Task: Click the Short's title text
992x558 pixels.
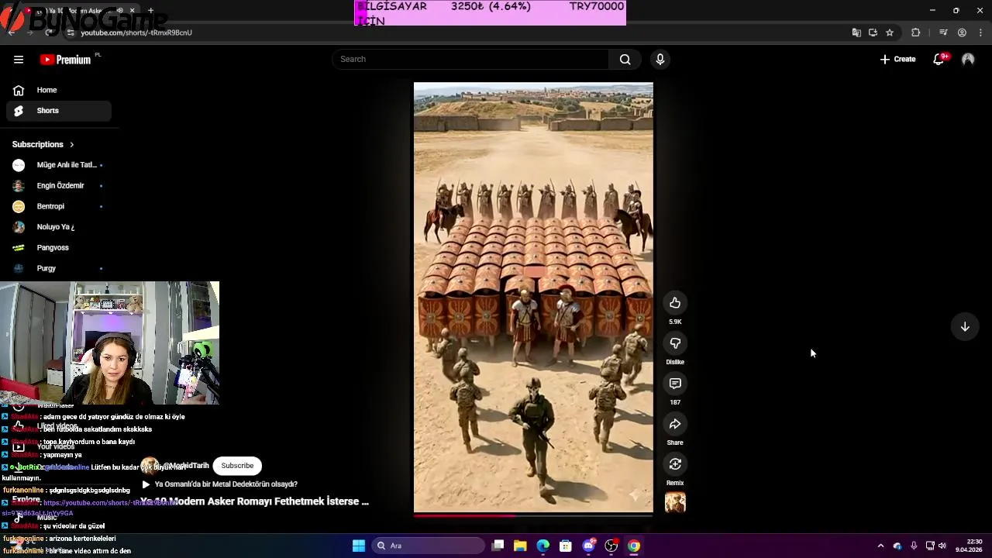Action: [x=254, y=501]
